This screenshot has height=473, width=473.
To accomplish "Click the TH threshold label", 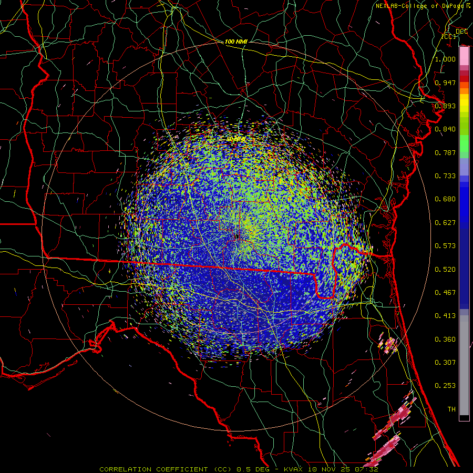I will coord(451,409).
